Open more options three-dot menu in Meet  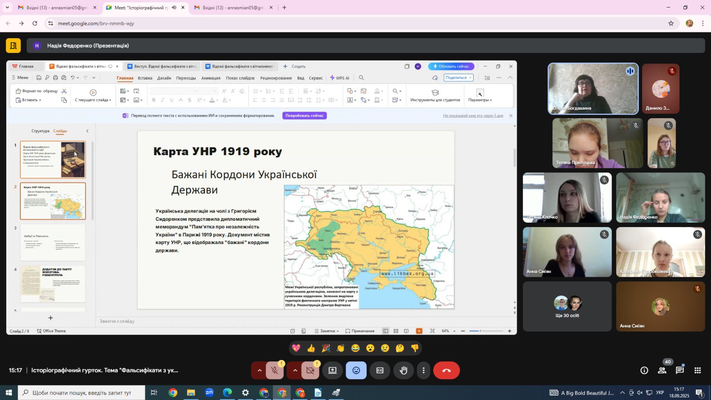[423, 370]
